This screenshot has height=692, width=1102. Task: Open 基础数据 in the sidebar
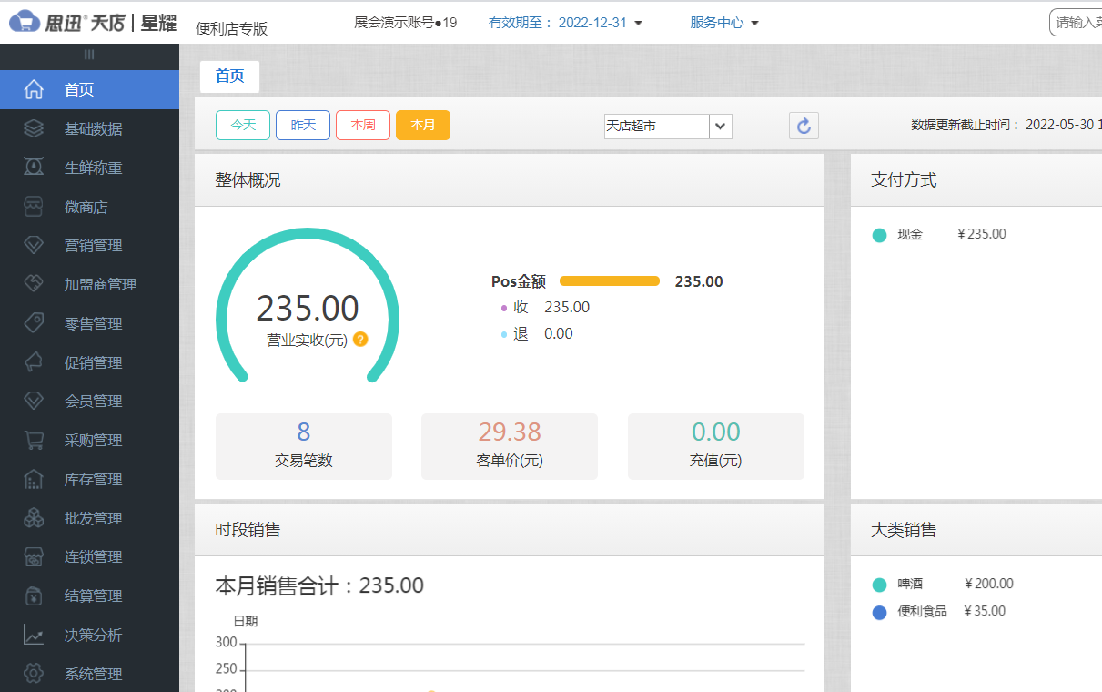click(89, 128)
